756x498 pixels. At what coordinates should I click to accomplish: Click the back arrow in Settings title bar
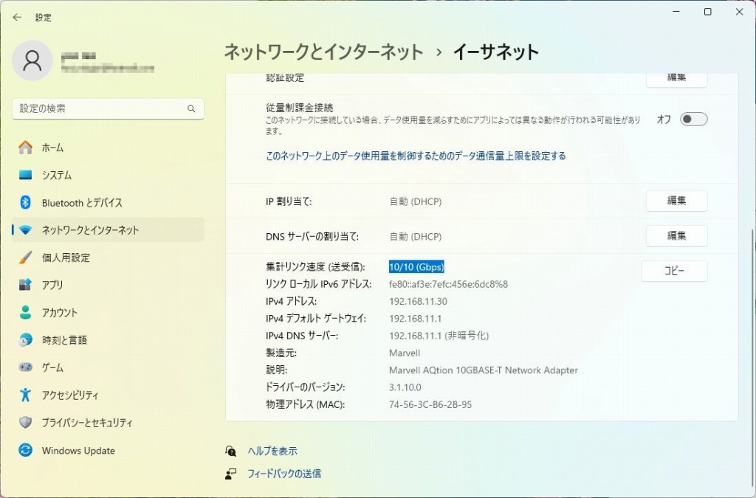tap(18, 18)
